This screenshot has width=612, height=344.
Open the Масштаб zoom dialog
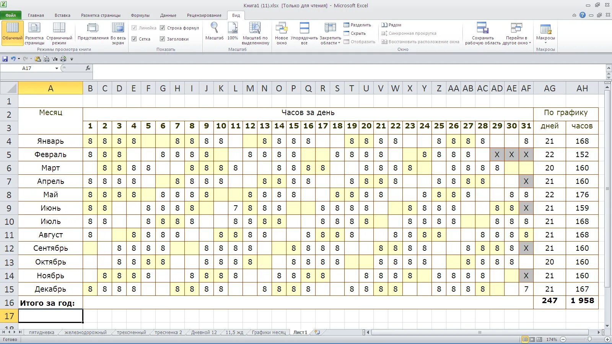tap(214, 31)
